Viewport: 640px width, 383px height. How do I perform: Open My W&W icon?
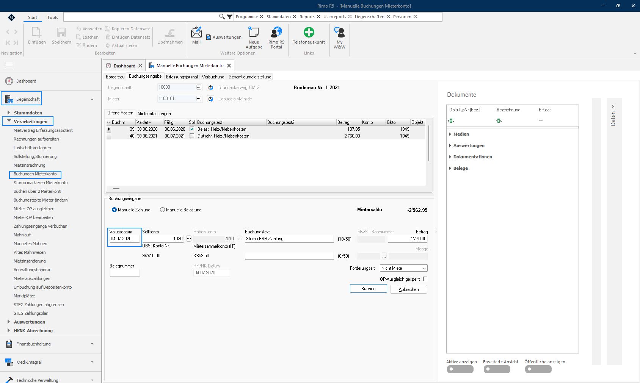click(x=339, y=33)
